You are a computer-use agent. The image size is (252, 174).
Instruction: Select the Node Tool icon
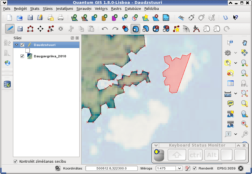click(51, 29)
